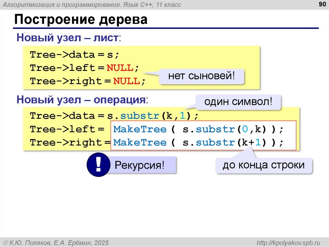The image size is (329, 247).
Task: Click the "Рекурсия!" callout label
Action: click(139, 166)
